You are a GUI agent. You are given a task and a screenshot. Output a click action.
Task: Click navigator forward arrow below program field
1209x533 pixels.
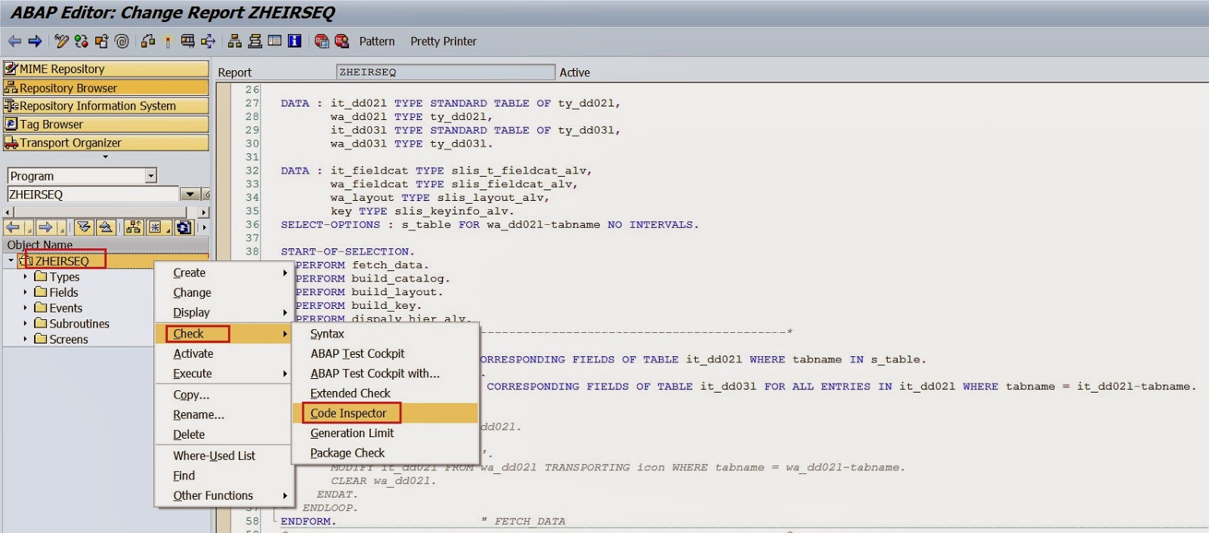point(45,227)
